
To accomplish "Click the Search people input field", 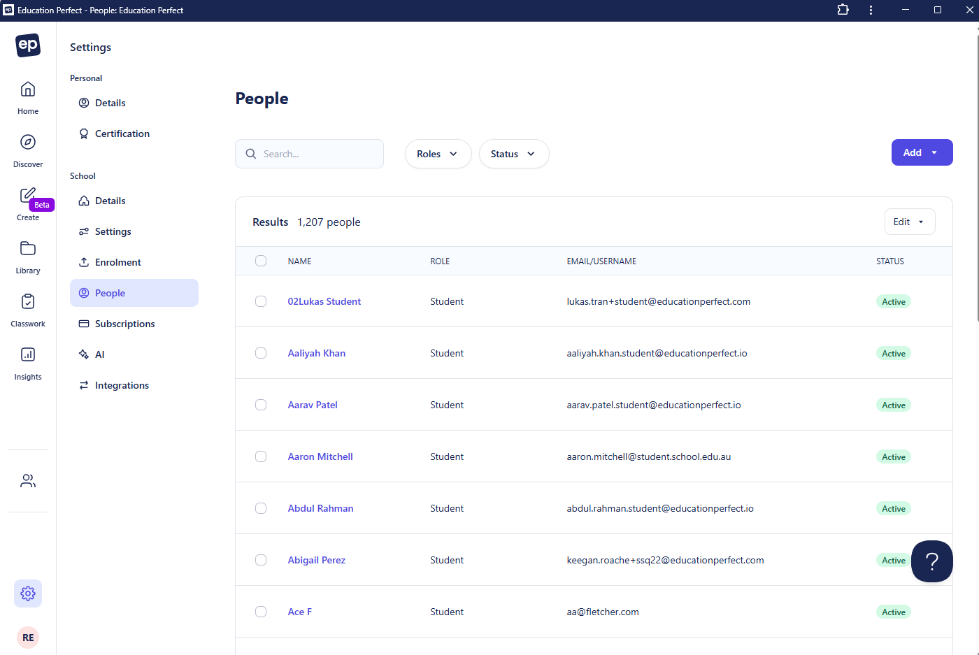I will point(309,154).
